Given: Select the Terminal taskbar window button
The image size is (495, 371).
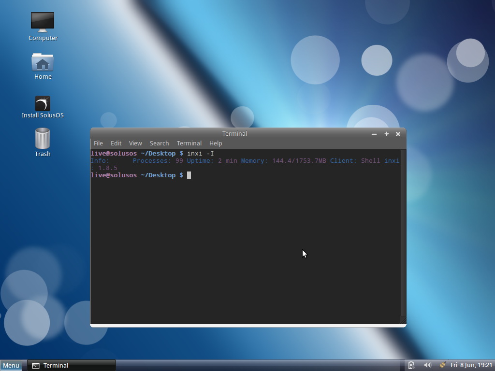Looking at the screenshot, I should click(x=72, y=365).
